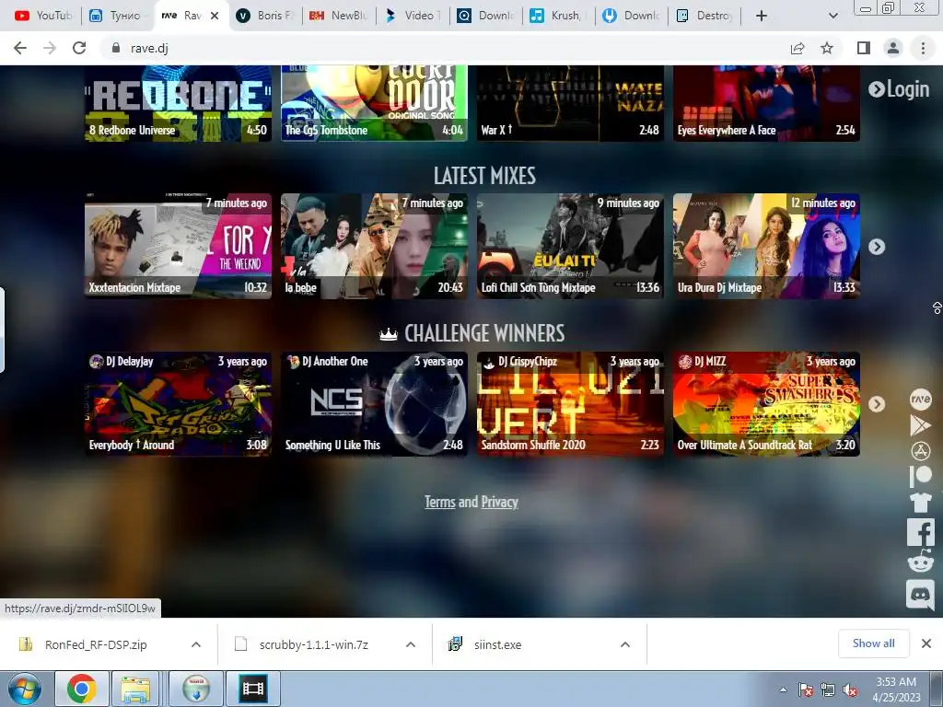The width and height of the screenshot is (943, 707).
Task: Open the tab search dropdown
Action: [x=832, y=16]
